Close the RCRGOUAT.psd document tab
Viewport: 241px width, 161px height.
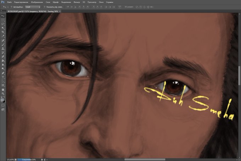click(x=60, y=11)
